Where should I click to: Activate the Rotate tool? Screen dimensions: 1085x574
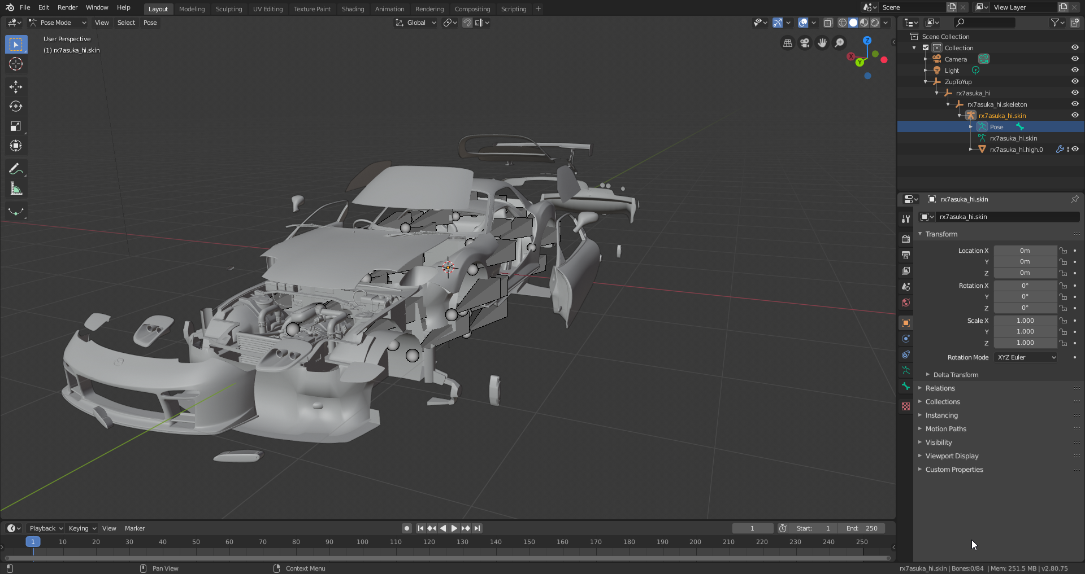[x=16, y=106]
